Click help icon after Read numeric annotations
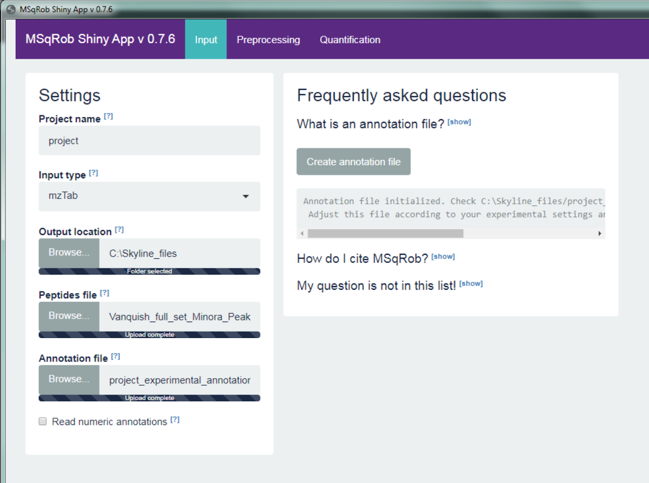Viewport: 649px width, 483px height. pos(175,420)
